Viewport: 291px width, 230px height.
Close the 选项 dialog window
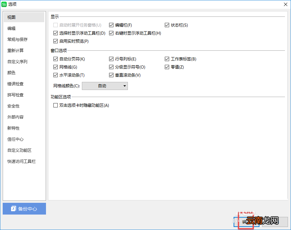pos(285,4)
